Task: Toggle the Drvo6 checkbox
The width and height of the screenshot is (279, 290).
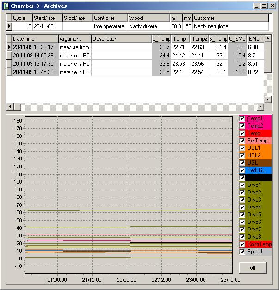Action: point(242,222)
